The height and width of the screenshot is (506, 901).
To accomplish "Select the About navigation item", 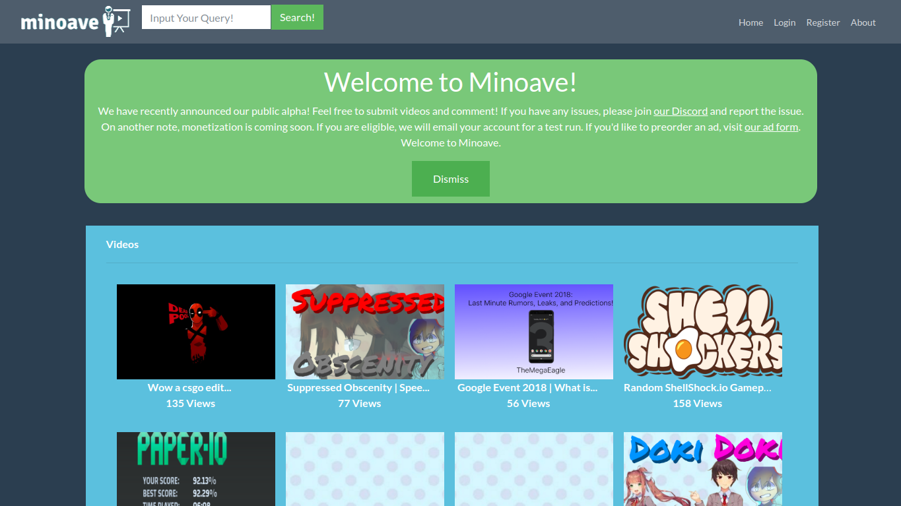I will pyautogui.click(x=863, y=22).
